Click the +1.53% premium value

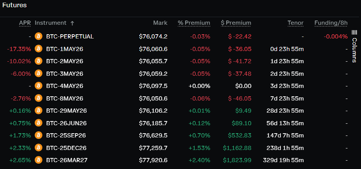tap(199, 148)
